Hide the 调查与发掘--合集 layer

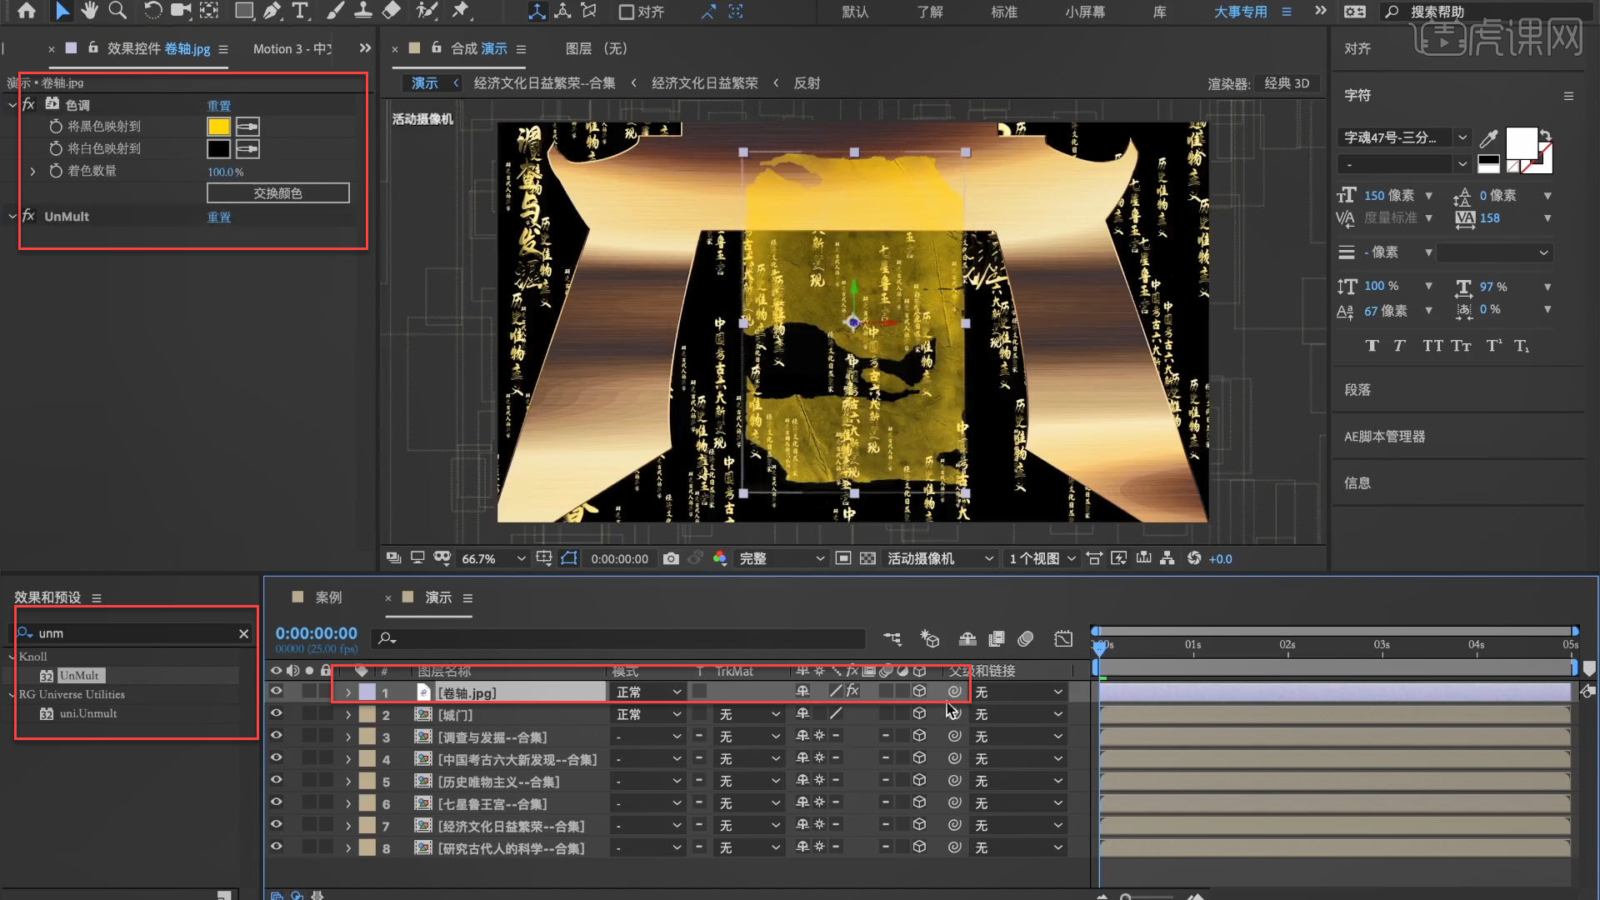[x=276, y=737]
